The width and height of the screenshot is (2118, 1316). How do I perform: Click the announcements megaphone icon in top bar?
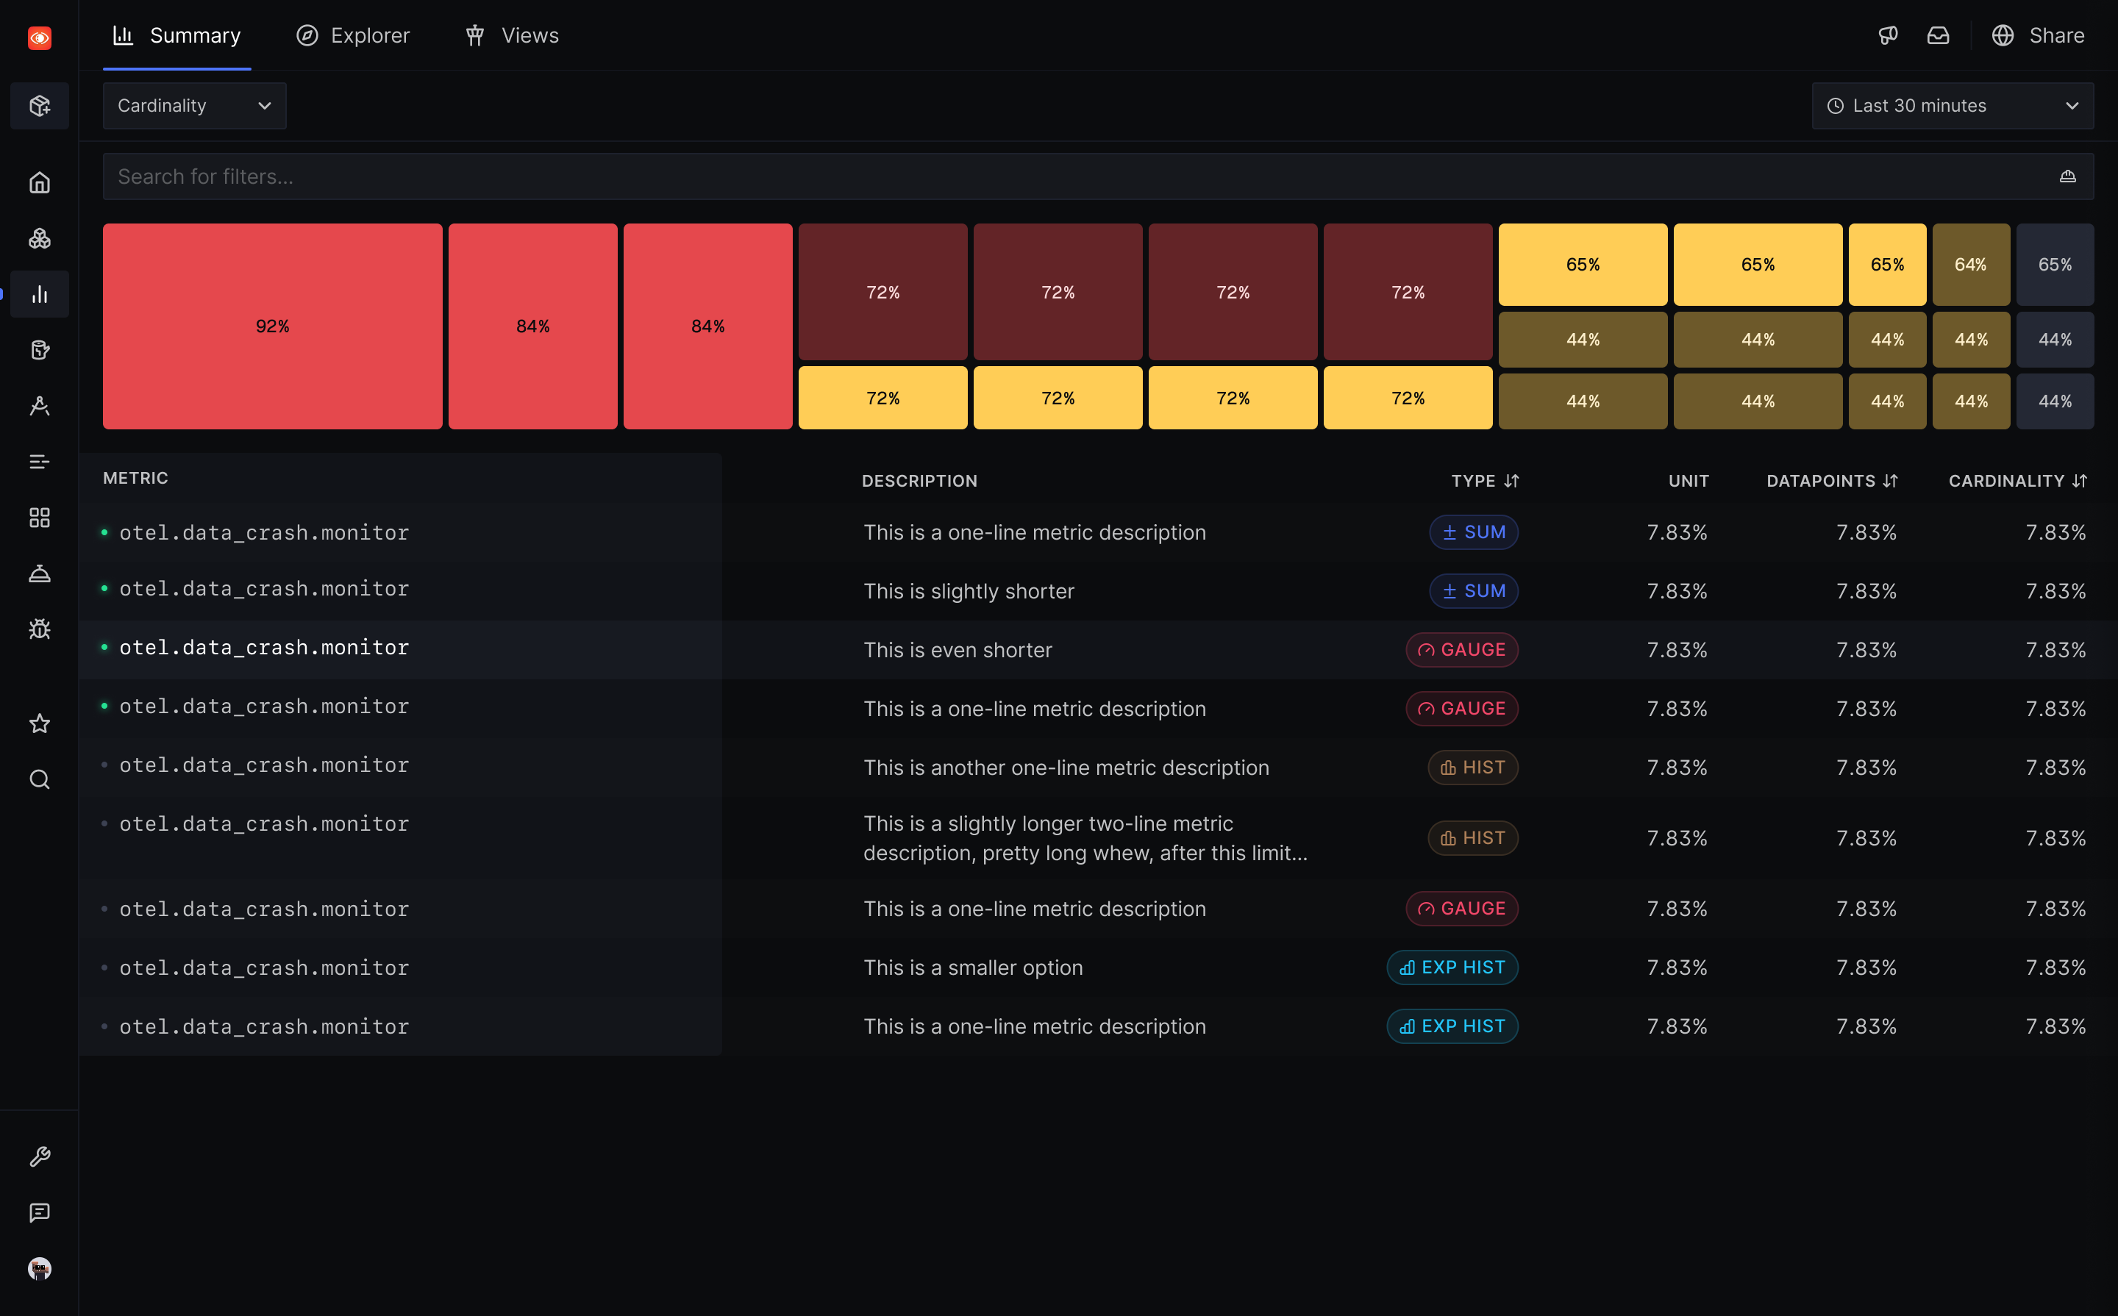(x=1887, y=36)
